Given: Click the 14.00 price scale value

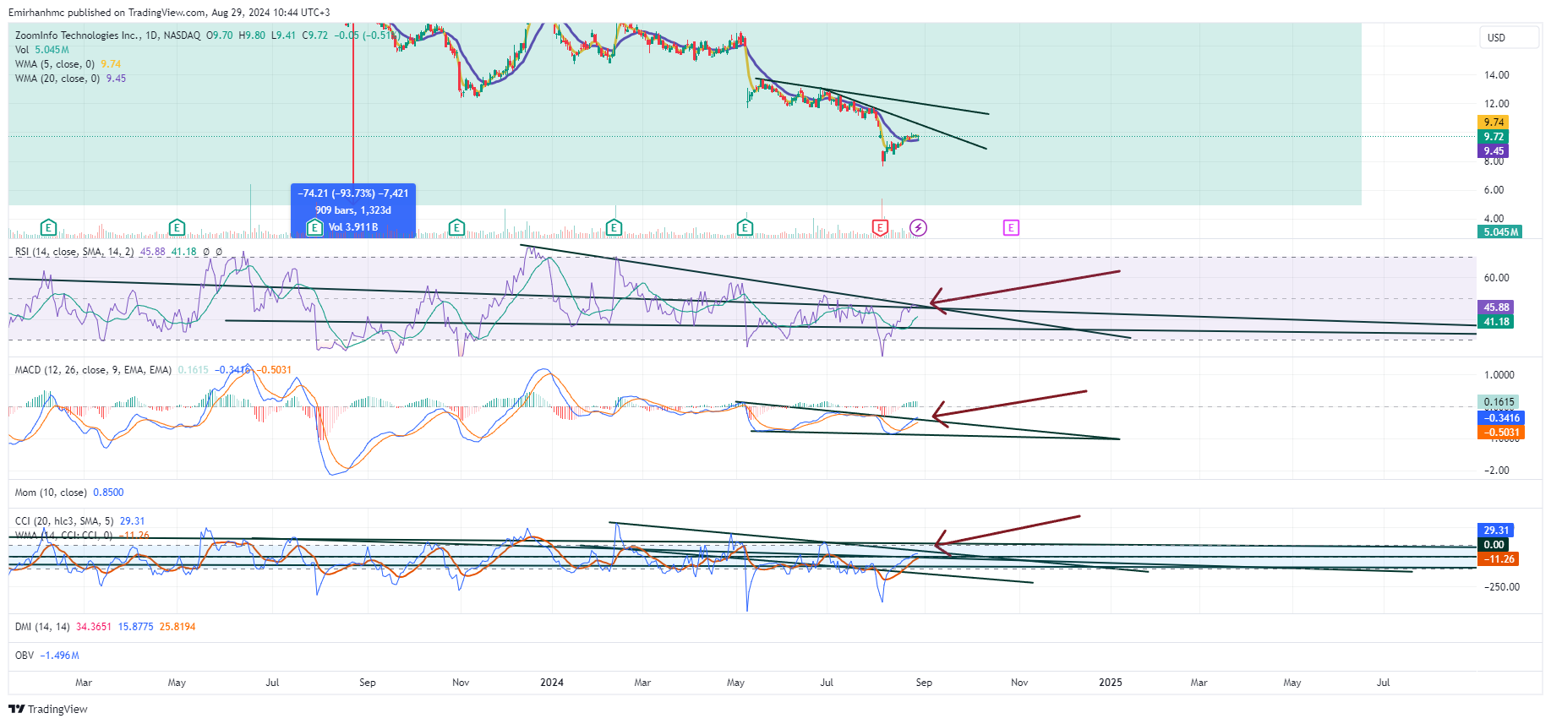Looking at the screenshot, I should (x=1496, y=75).
